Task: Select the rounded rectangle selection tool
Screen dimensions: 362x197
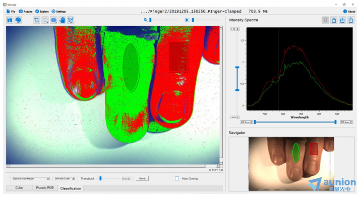Action: [53, 20]
